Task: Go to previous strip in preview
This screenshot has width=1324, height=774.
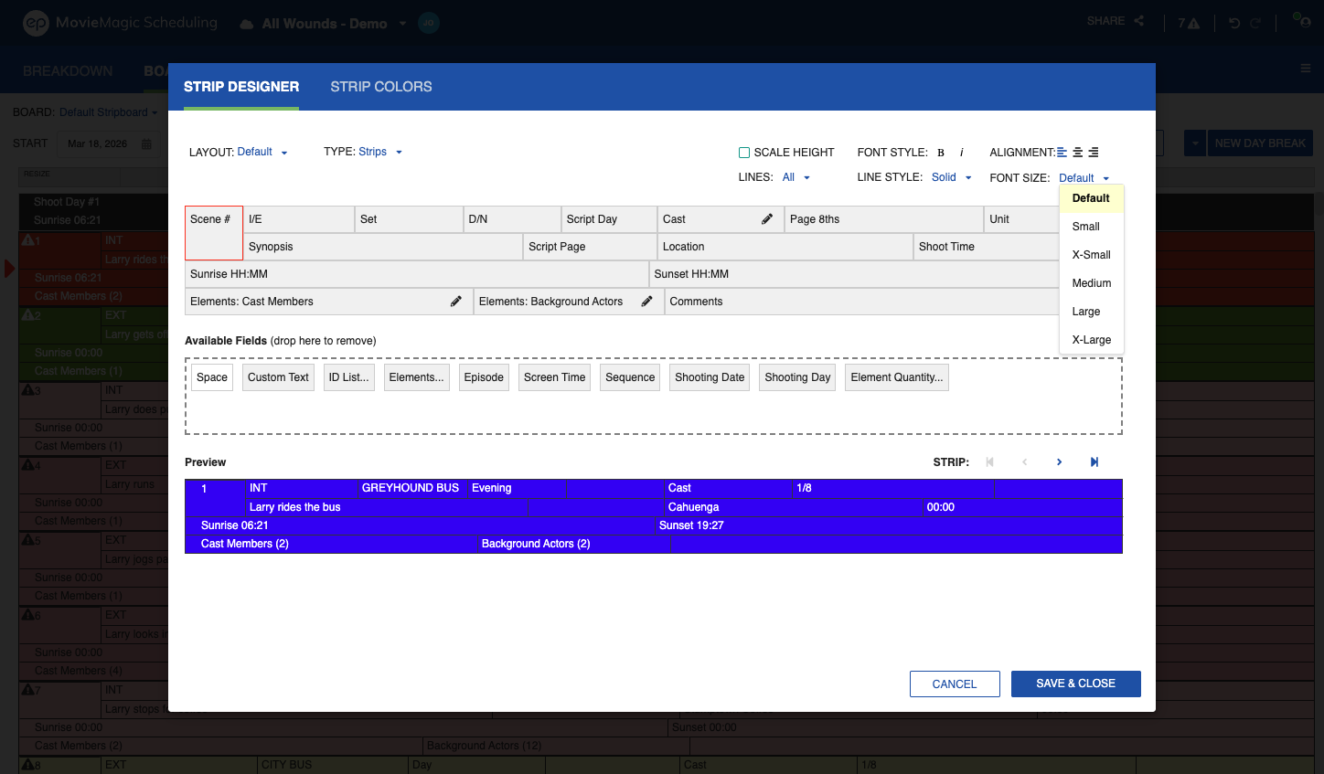Action: click(1024, 462)
